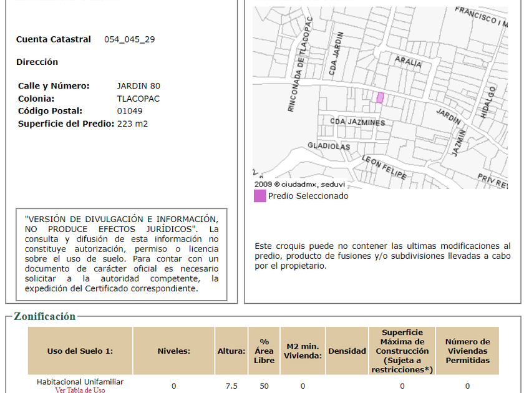Select the Cuenta Catastral value 054_045_29
The height and width of the screenshot is (393, 524).
coord(129,39)
